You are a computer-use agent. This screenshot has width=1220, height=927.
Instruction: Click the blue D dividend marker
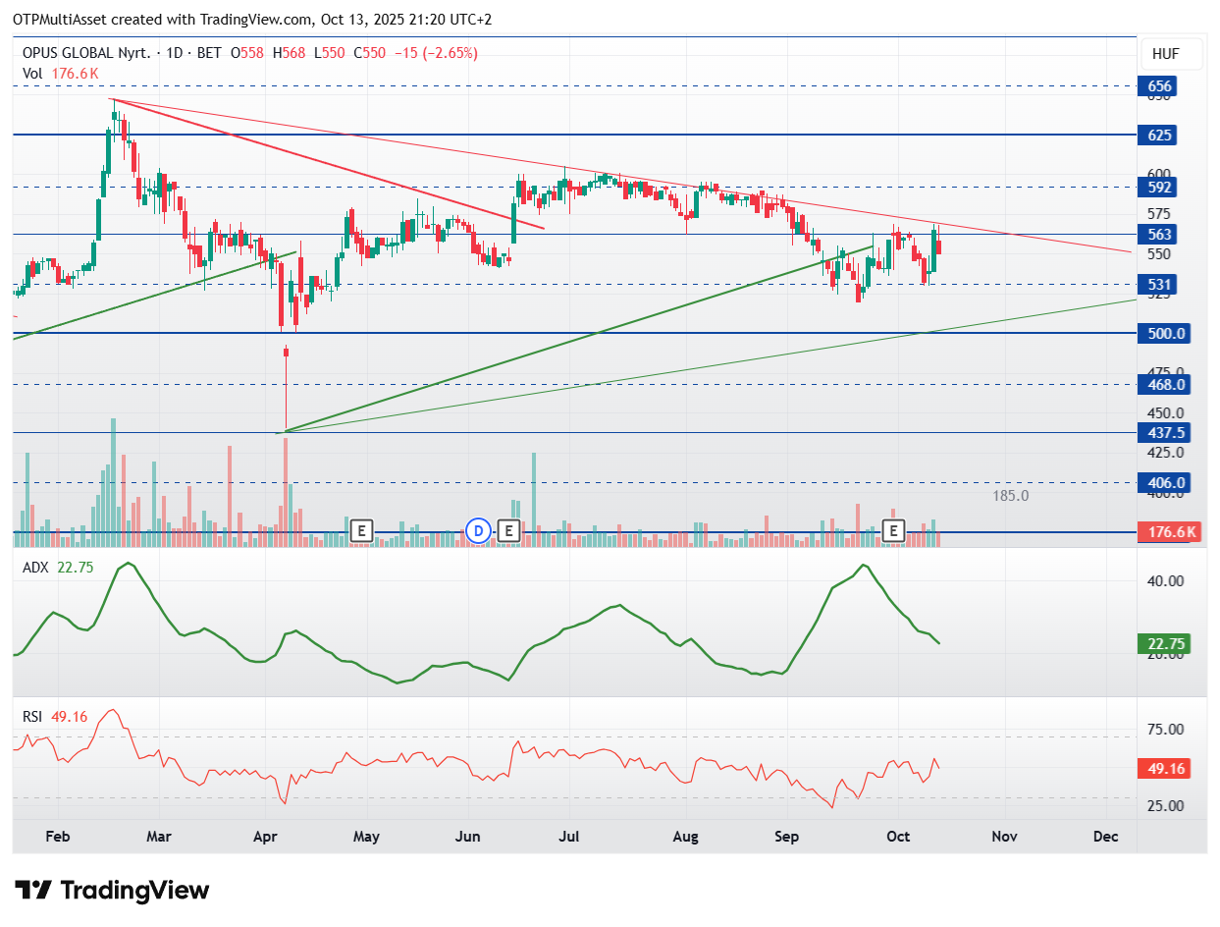pos(478,531)
